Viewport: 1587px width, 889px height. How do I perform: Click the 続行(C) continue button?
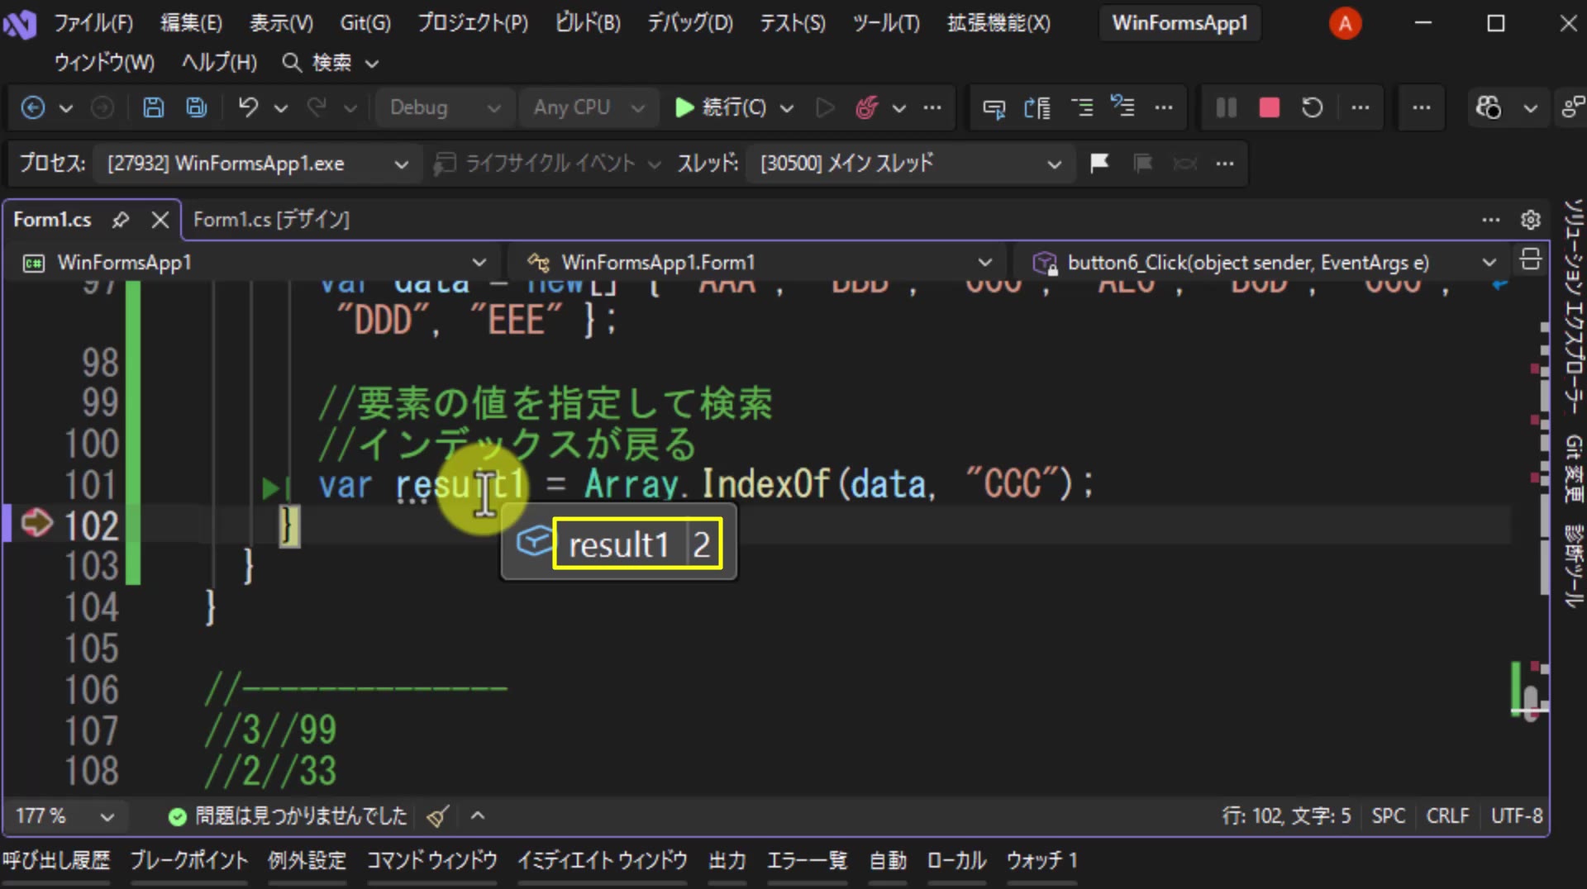pos(721,107)
